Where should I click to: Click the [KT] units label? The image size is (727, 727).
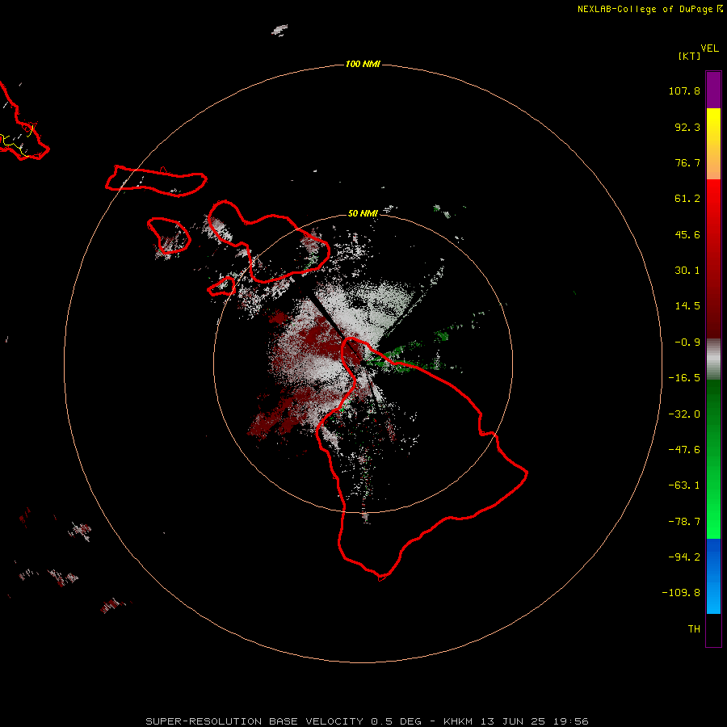tap(689, 56)
